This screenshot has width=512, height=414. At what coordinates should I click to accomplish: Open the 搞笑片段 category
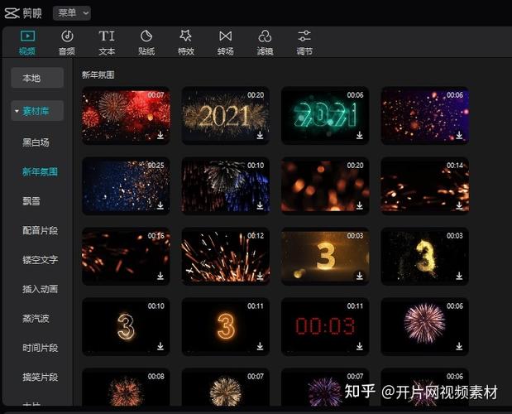(41, 377)
